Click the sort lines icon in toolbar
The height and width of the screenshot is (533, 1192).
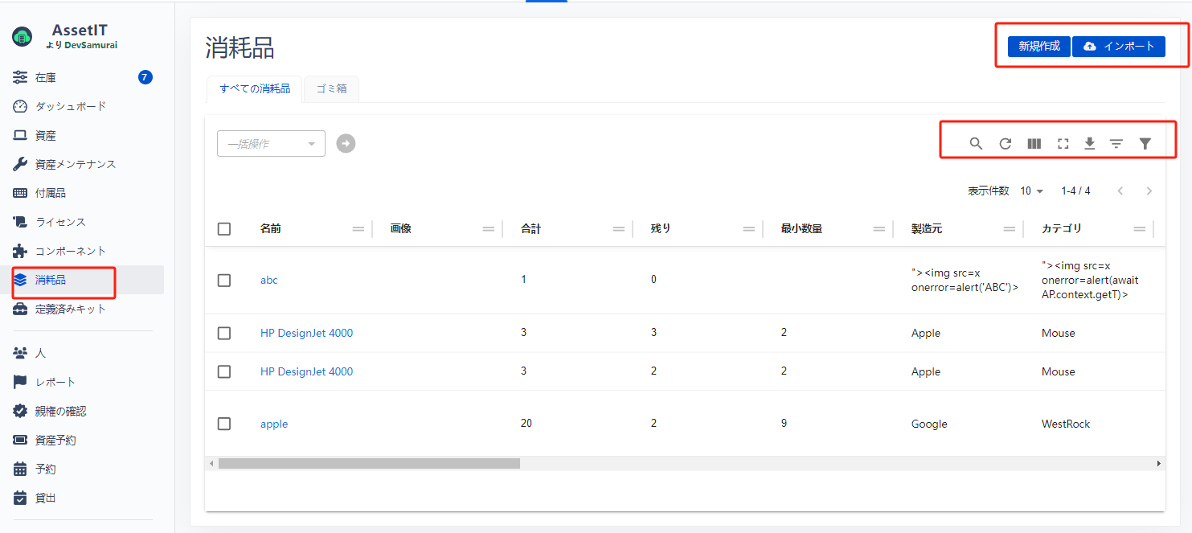click(1116, 144)
